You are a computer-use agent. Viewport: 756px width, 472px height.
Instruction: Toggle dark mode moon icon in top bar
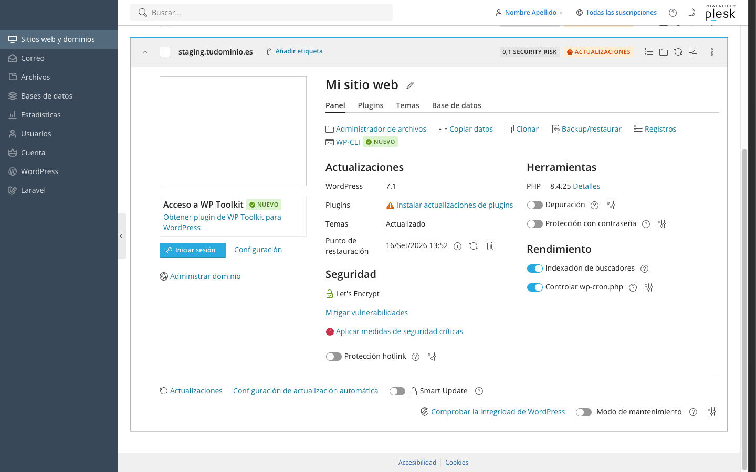tap(691, 13)
